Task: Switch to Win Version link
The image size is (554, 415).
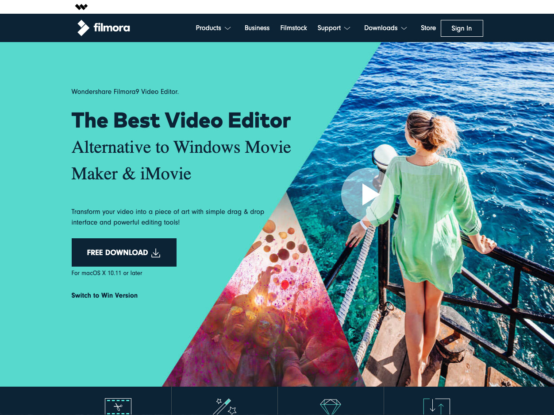Action: coord(104,295)
